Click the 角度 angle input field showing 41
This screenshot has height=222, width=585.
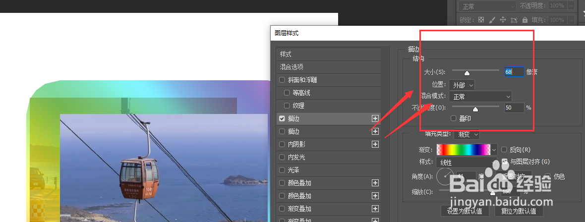[467, 176]
